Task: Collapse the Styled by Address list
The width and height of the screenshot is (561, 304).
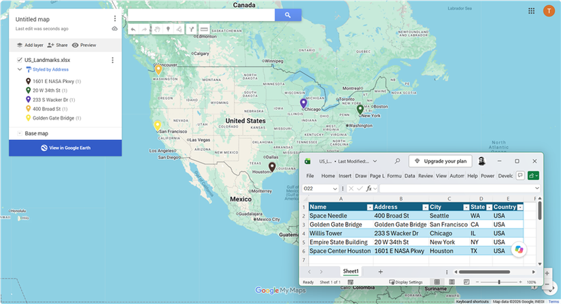Action: coord(20,69)
